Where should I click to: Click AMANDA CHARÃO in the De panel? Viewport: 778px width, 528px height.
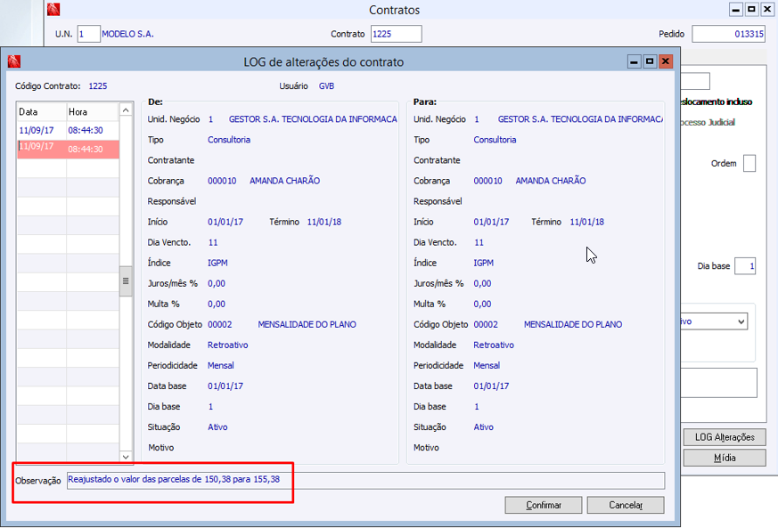[x=285, y=181]
